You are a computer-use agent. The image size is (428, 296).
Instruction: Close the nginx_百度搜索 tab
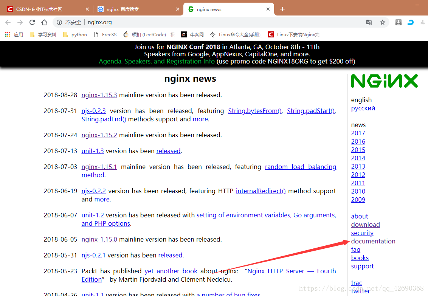[x=178, y=9]
